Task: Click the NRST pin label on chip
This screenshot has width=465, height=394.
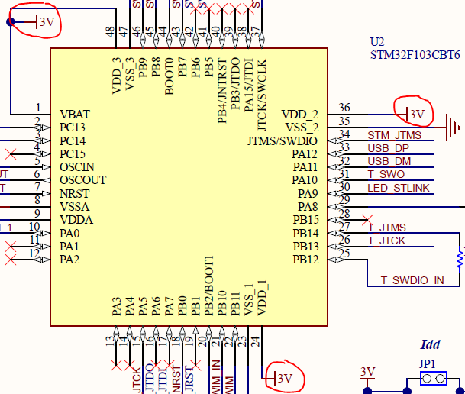Action: click(x=74, y=194)
